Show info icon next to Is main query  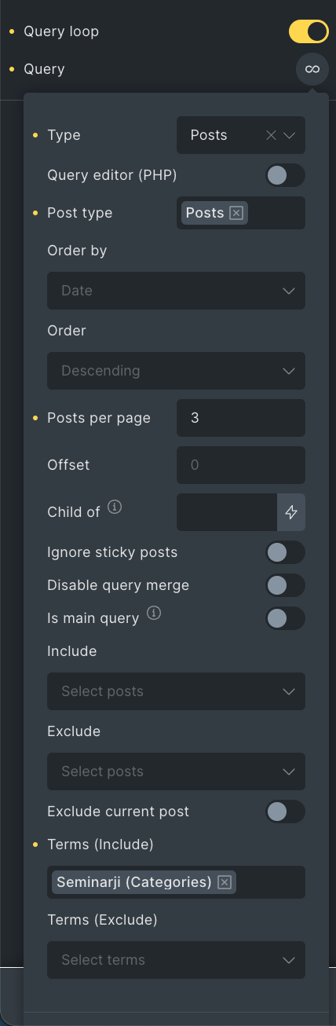[154, 614]
